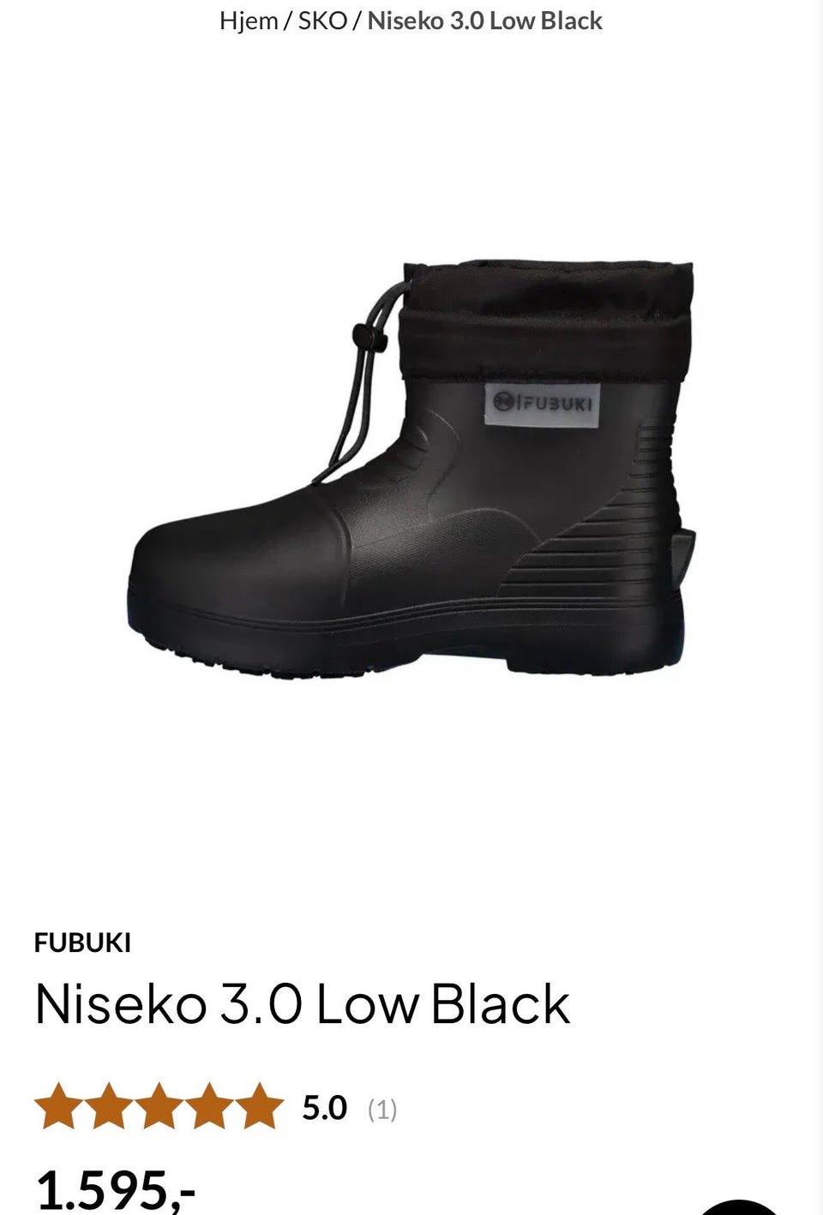The width and height of the screenshot is (823, 1215).
Task: Tap the black floating circle button
Action: [x=741, y=1206]
